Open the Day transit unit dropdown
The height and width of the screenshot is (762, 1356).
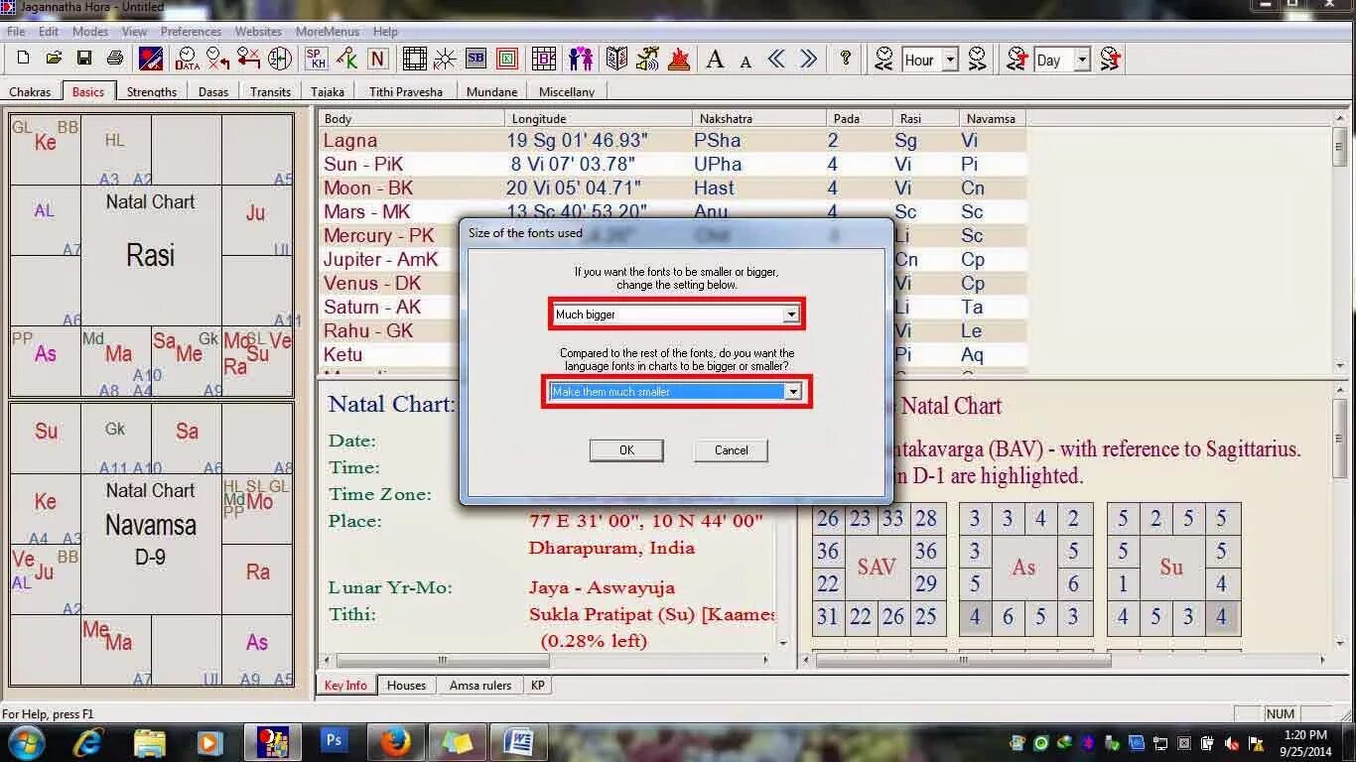click(x=1082, y=61)
